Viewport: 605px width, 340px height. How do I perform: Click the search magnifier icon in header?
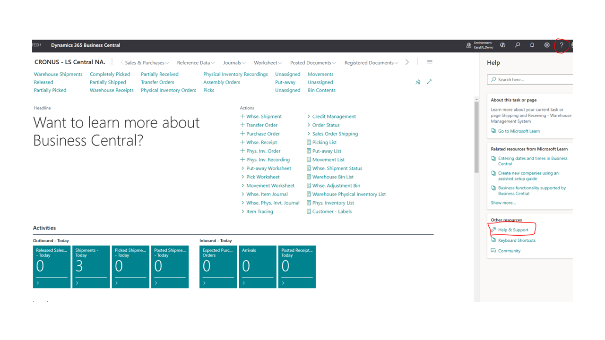pyautogui.click(x=518, y=45)
